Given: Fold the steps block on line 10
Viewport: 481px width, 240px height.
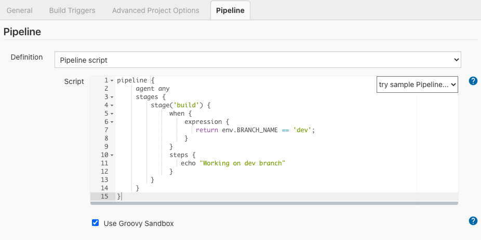Looking at the screenshot, I should click(112, 155).
